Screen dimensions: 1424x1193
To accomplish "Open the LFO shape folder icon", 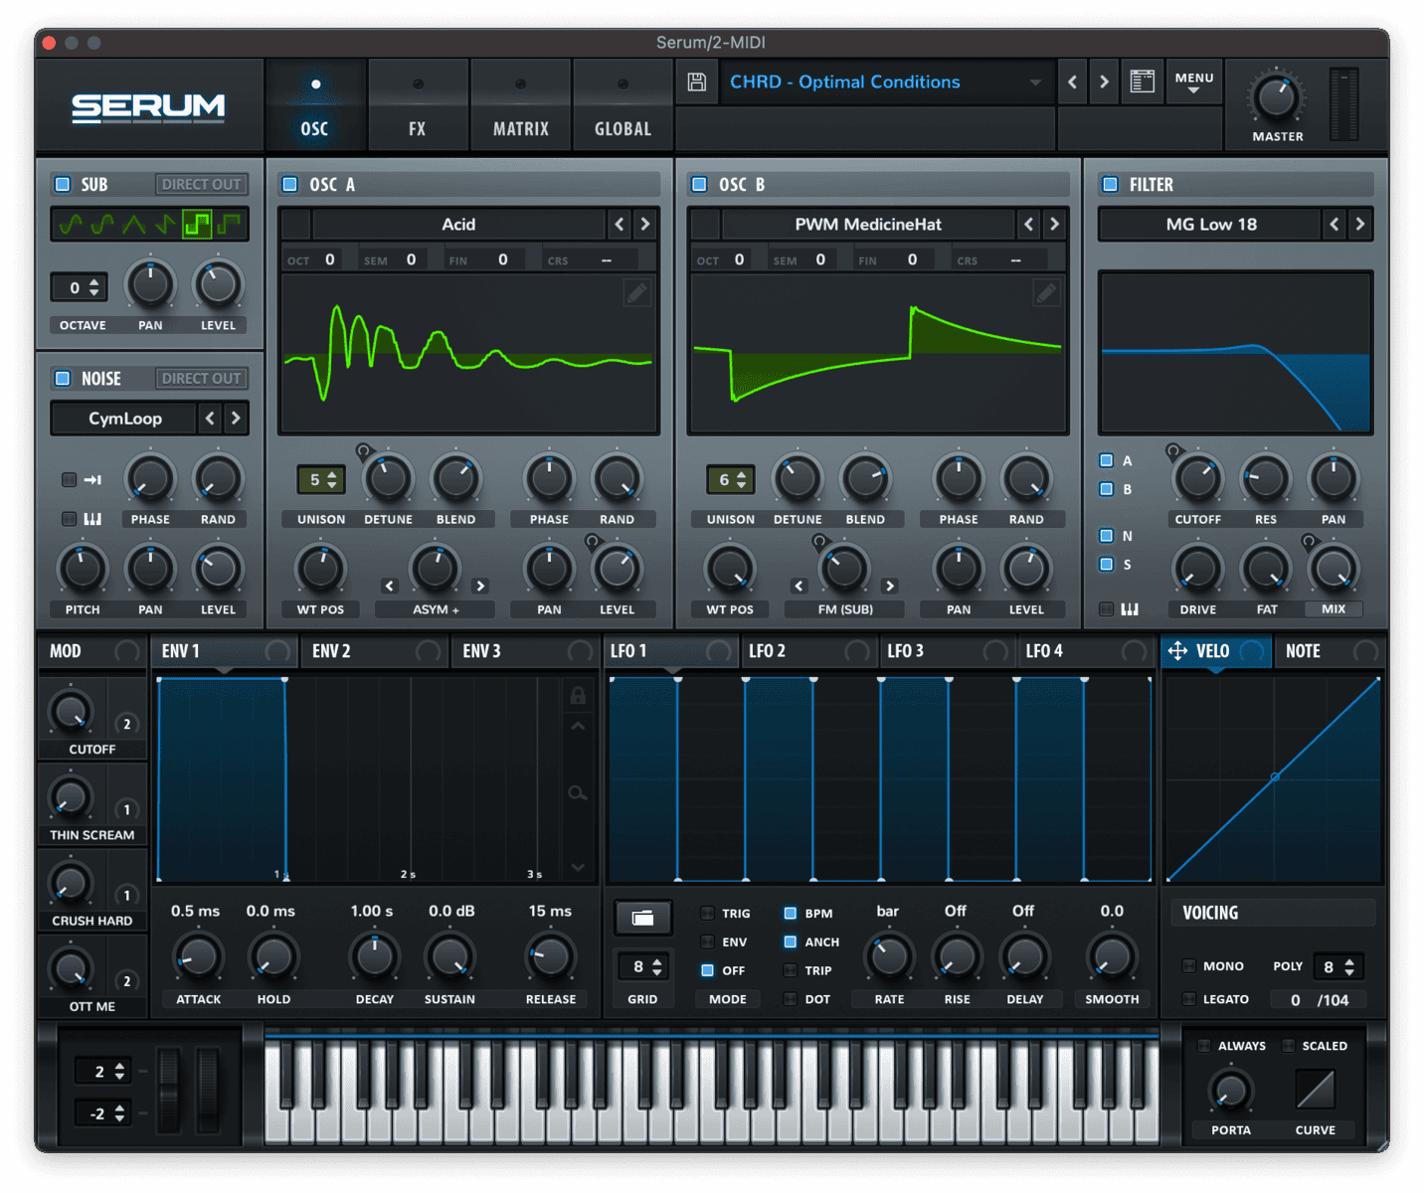I will (x=642, y=917).
